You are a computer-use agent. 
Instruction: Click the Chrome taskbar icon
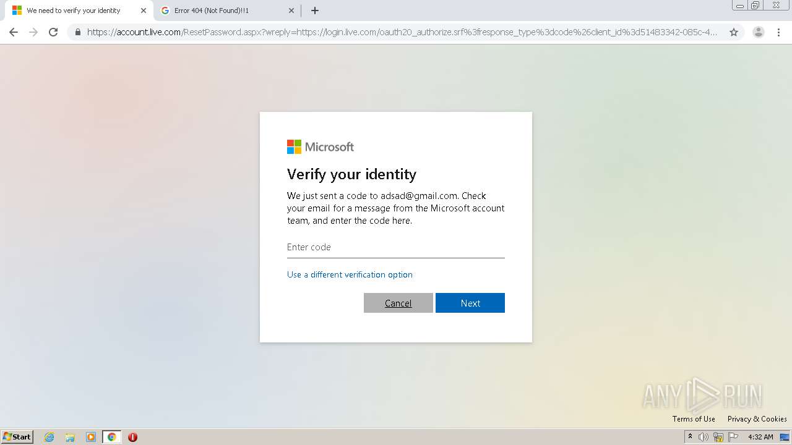click(111, 437)
